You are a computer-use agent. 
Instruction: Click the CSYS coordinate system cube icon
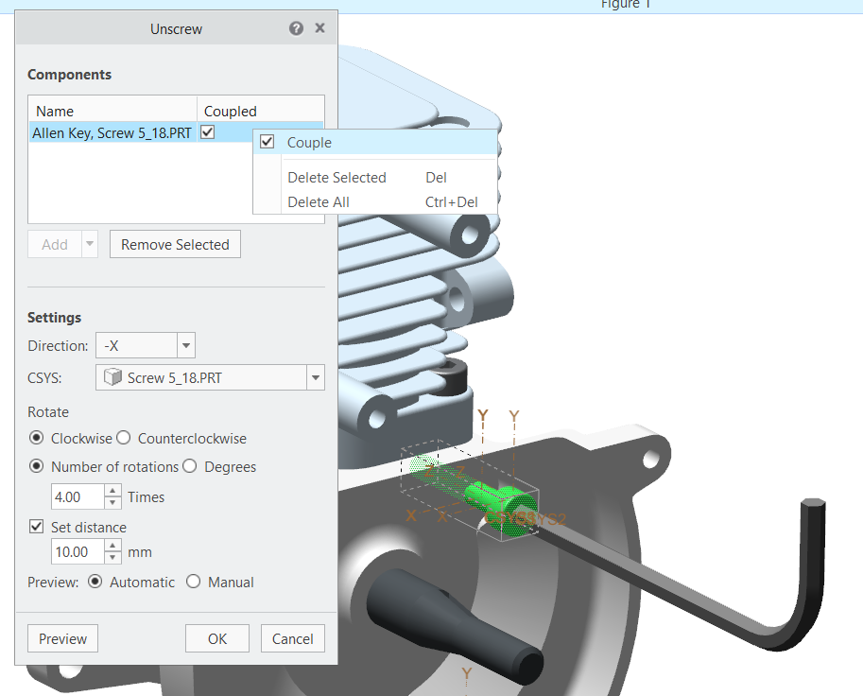tap(112, 377)
